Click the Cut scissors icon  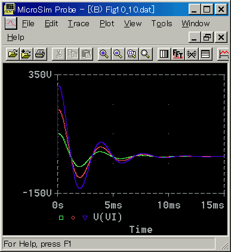point(58,54)
